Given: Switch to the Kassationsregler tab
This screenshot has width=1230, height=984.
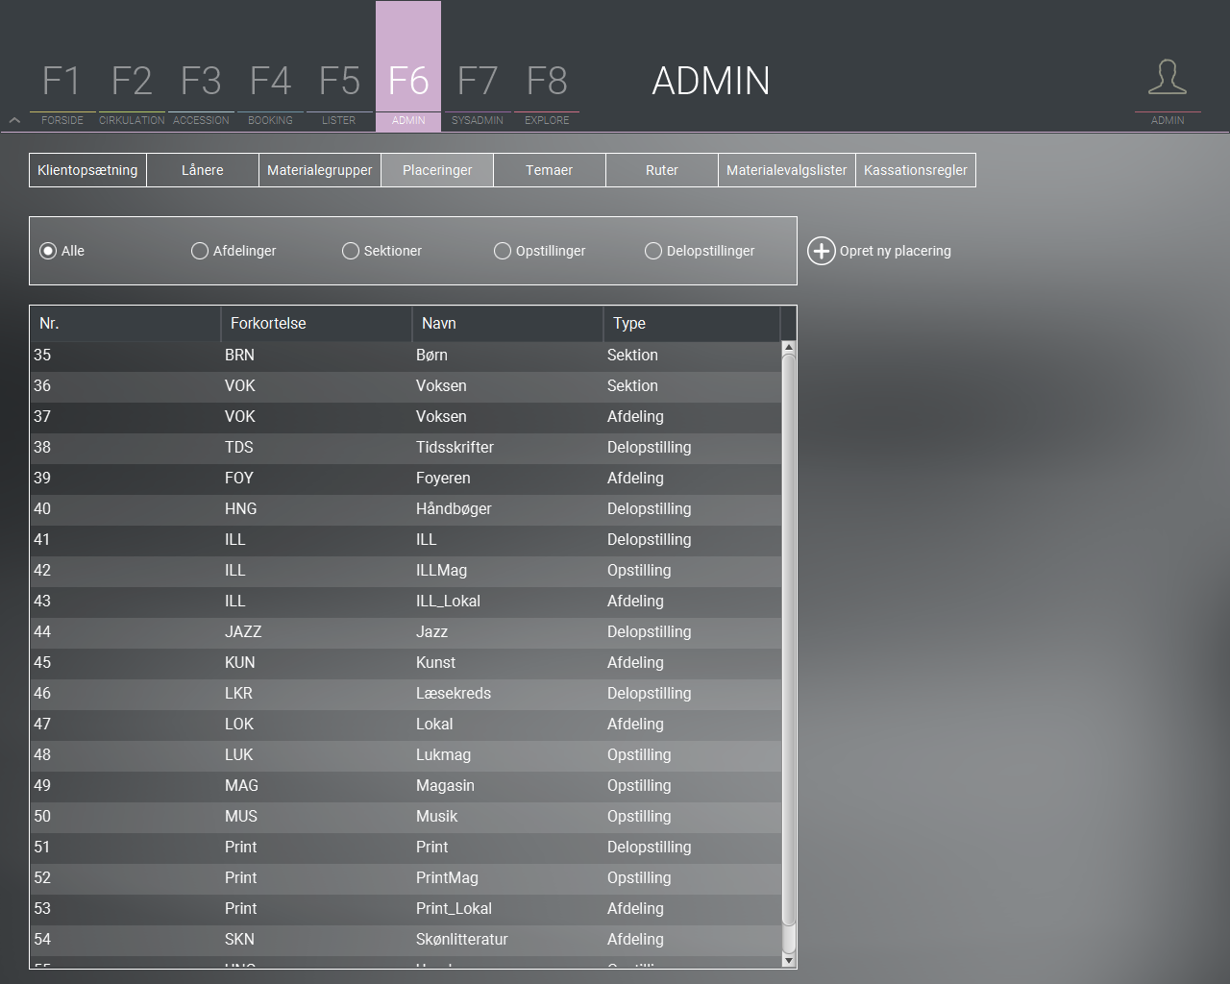Looking at the screenshot, I should click(916, 170).
